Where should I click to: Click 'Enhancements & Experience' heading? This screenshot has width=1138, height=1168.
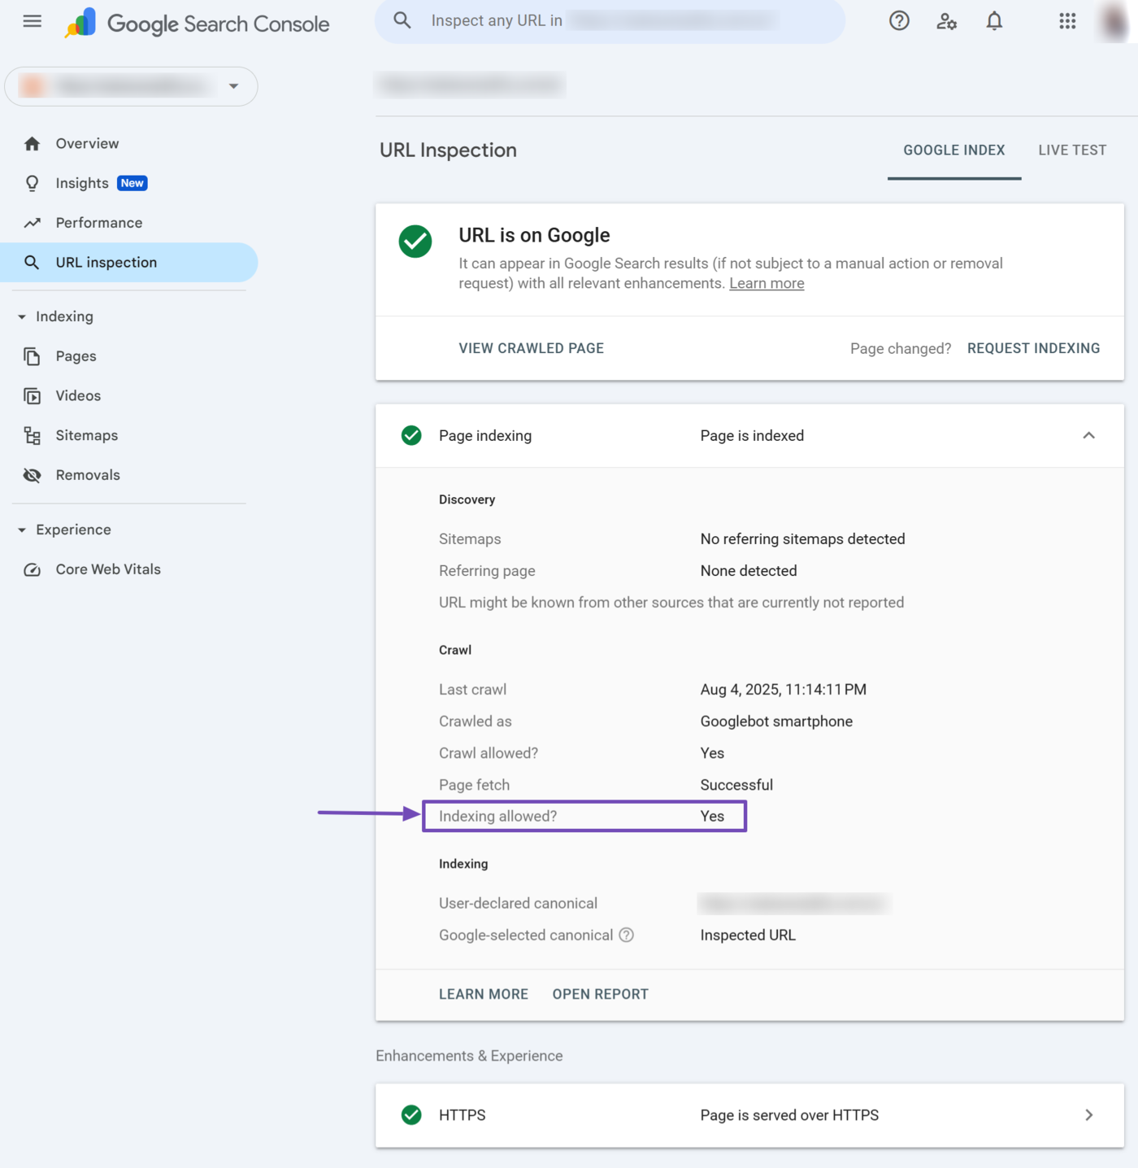pos(469,1056)
